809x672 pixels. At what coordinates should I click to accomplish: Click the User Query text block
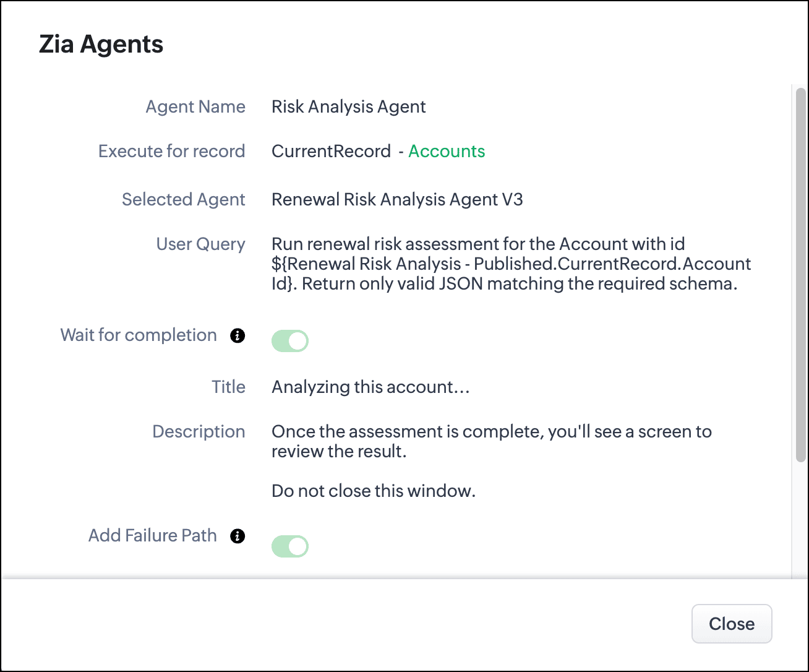512,264
